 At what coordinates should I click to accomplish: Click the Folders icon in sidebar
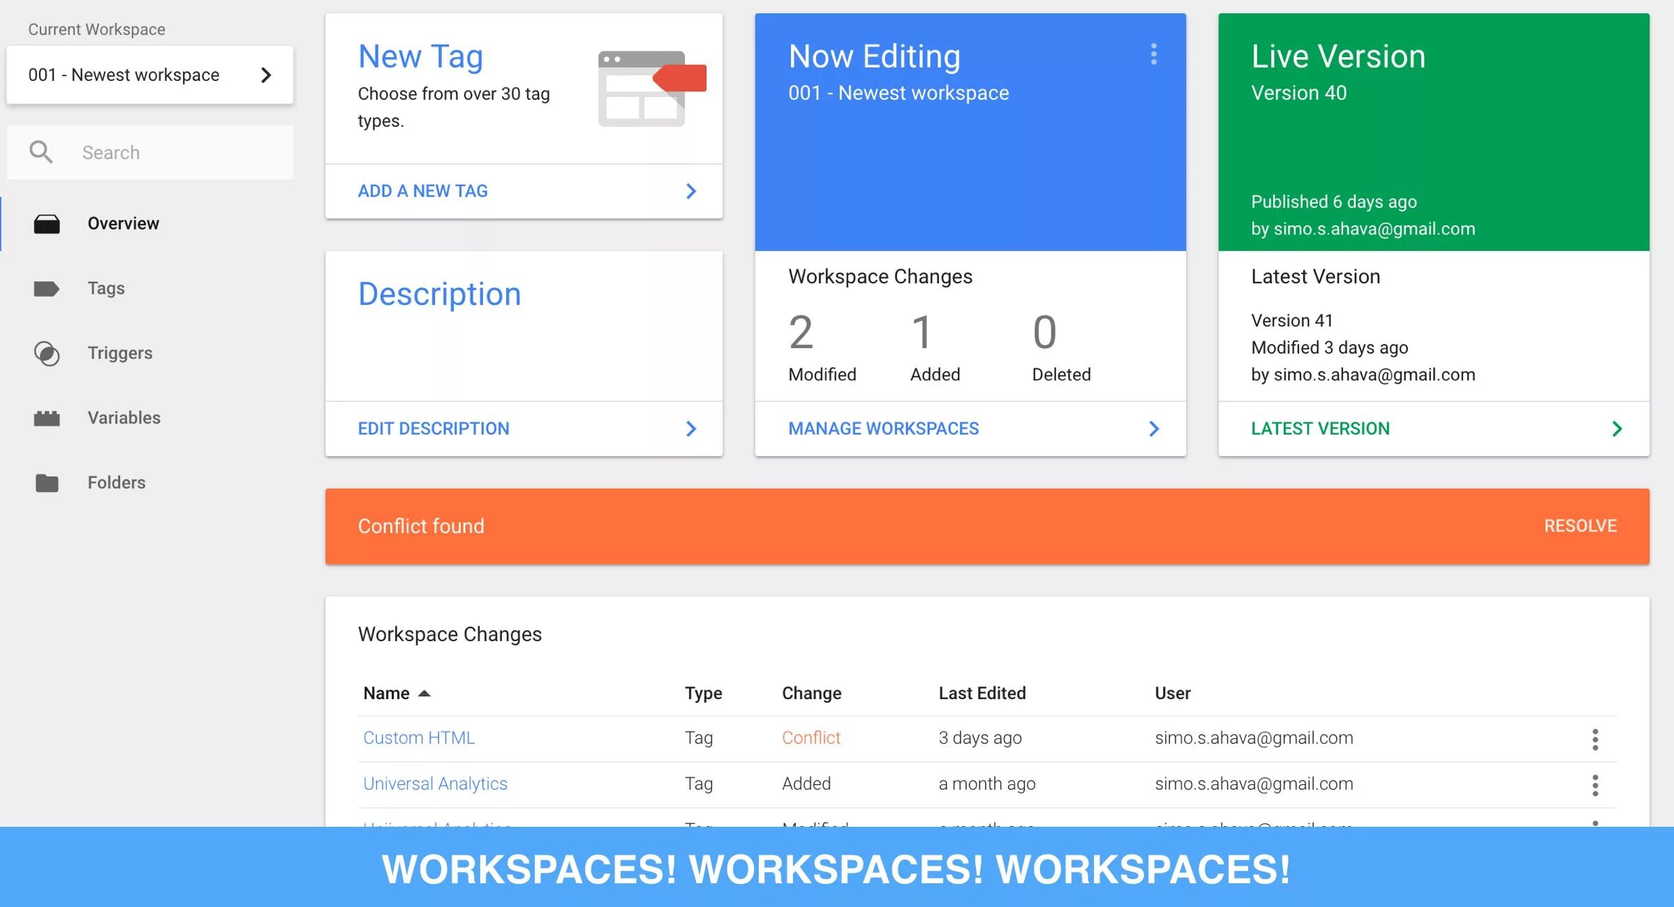46,483
